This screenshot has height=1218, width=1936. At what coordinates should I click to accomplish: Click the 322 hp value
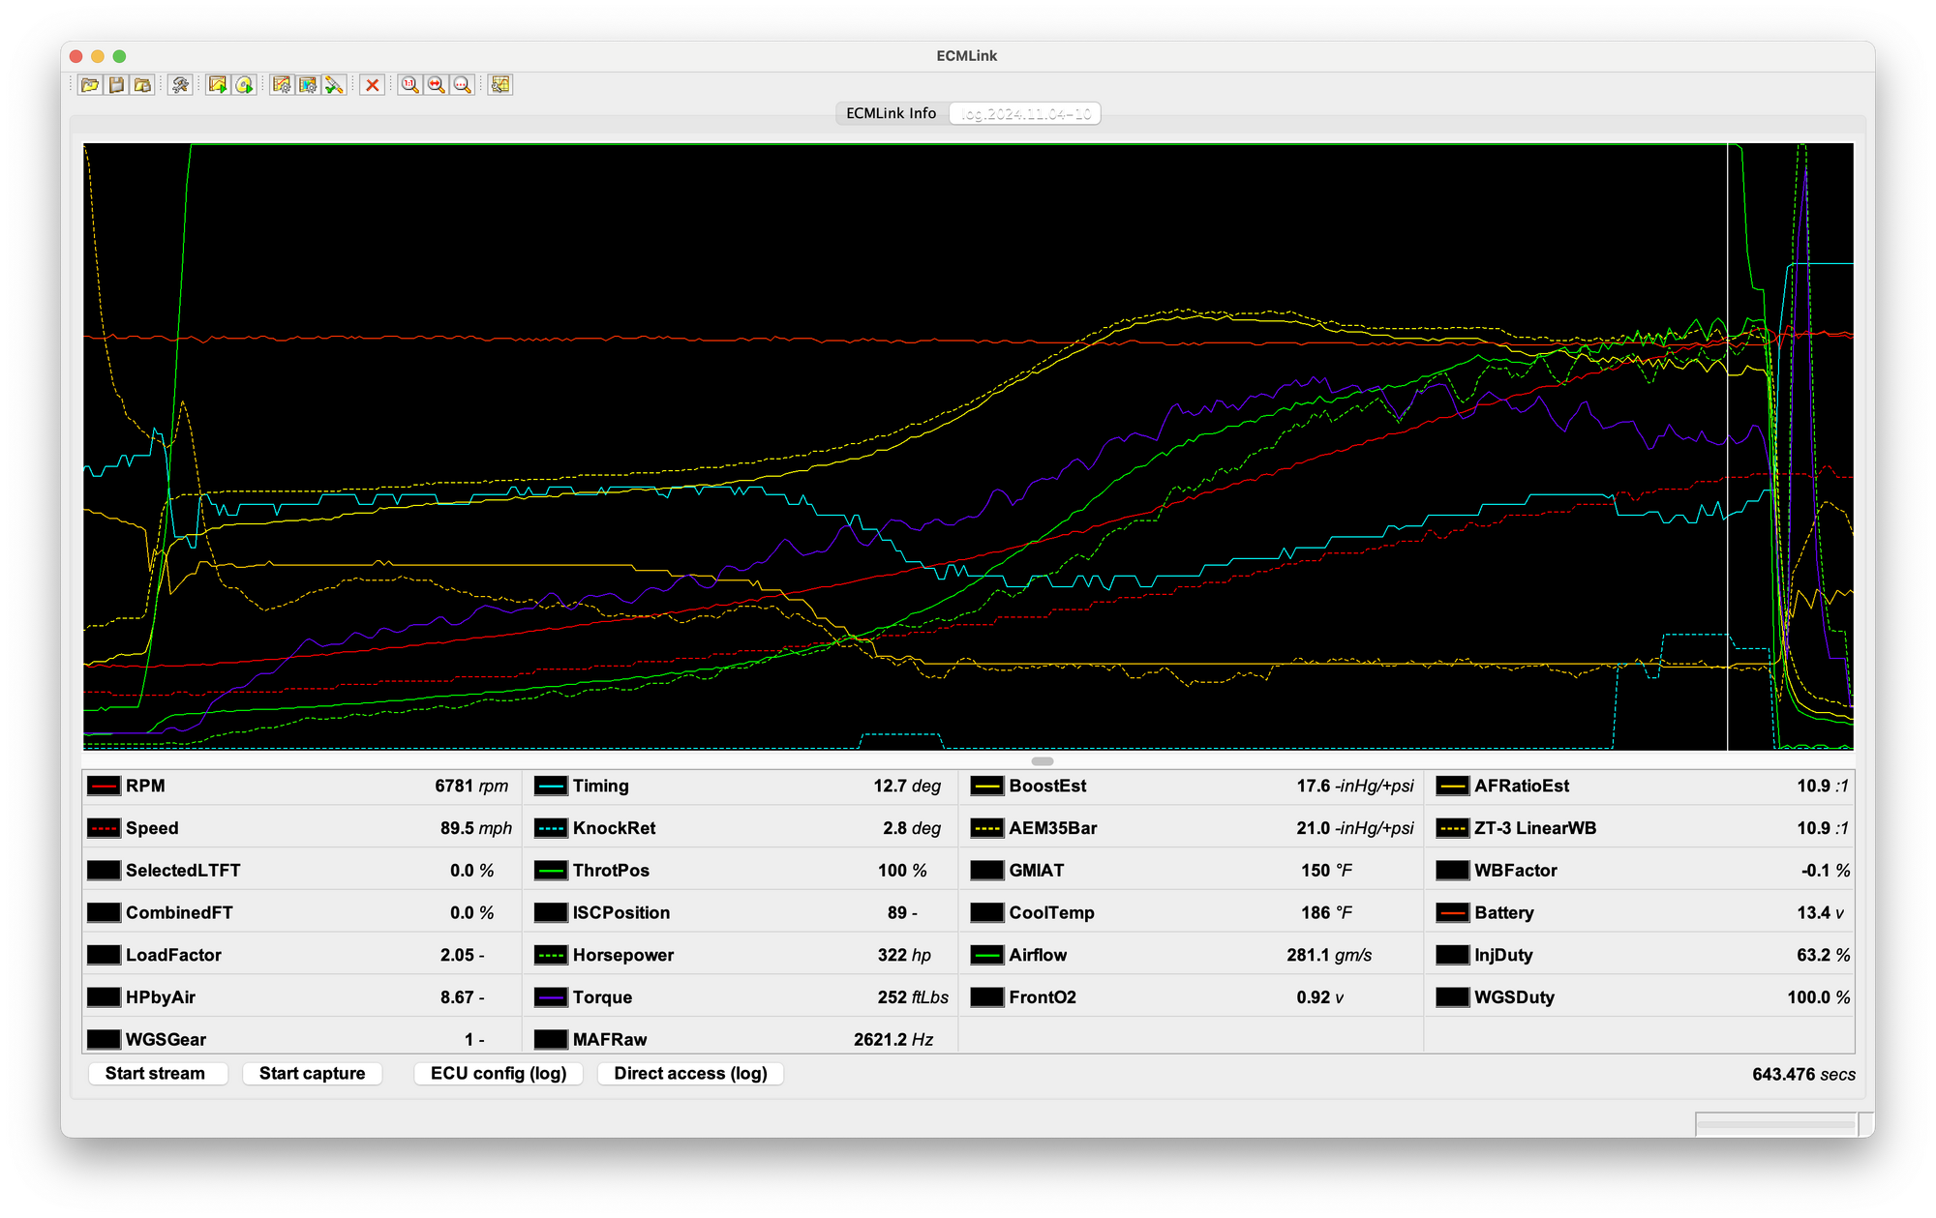tap(904, 955)
